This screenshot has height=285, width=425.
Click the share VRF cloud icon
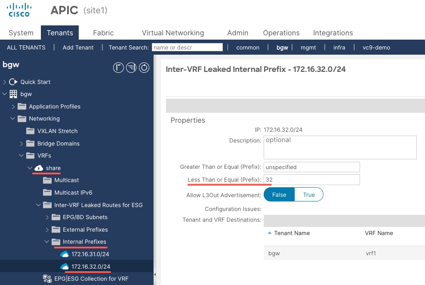pyautogui.click(x=39, y=168)
